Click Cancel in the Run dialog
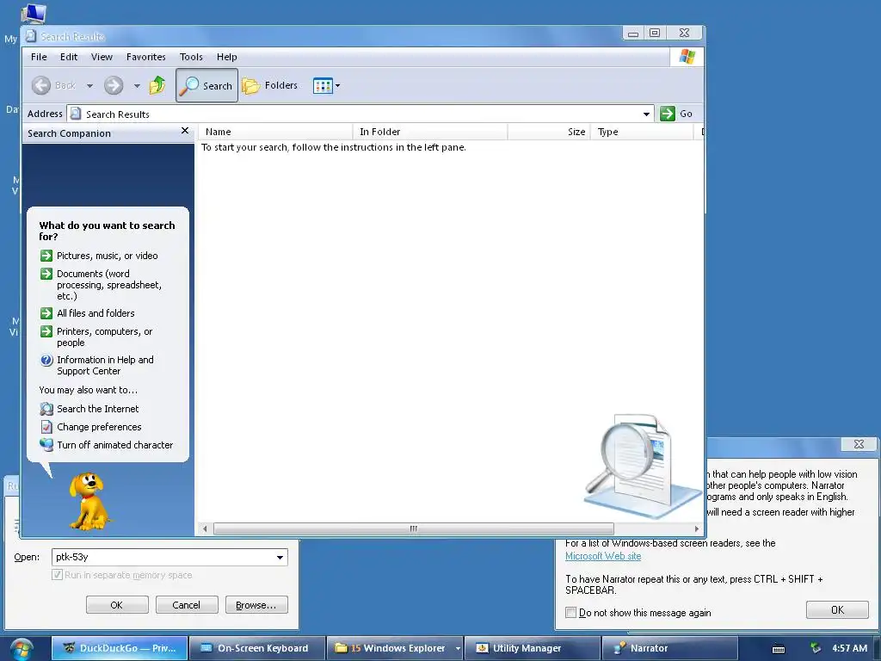The width and height of the screenshot is (881, 661). point(187,605)
